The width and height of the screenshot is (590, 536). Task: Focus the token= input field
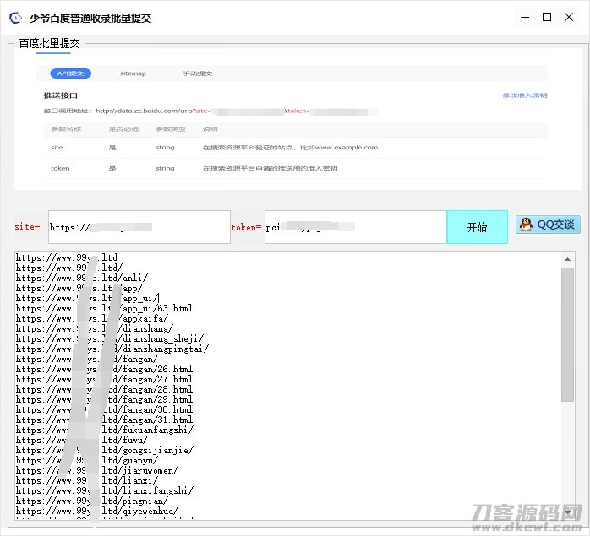356,227
